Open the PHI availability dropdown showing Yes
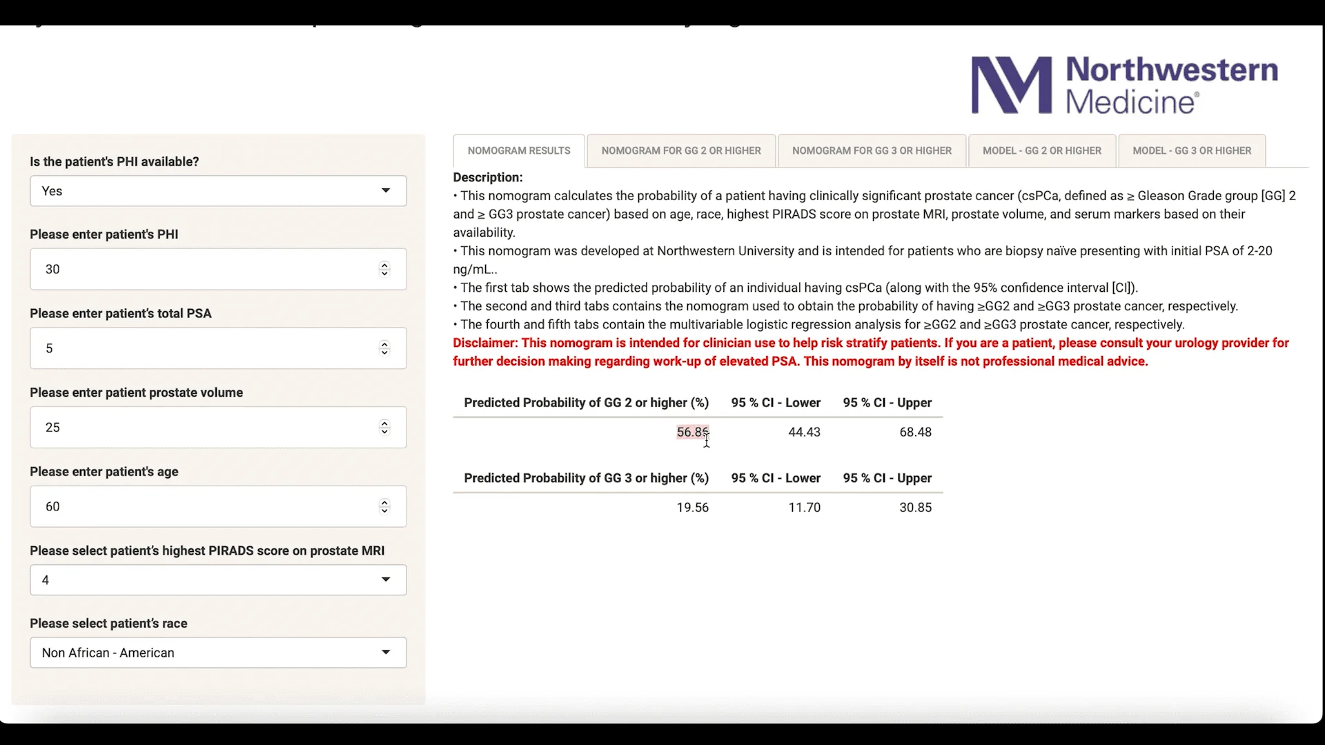 (218, 191)
